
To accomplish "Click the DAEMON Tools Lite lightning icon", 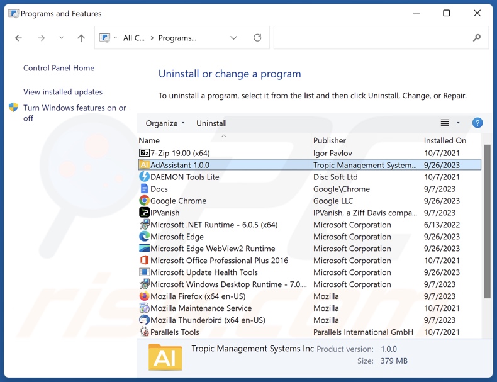I will (x=144, y=177).
